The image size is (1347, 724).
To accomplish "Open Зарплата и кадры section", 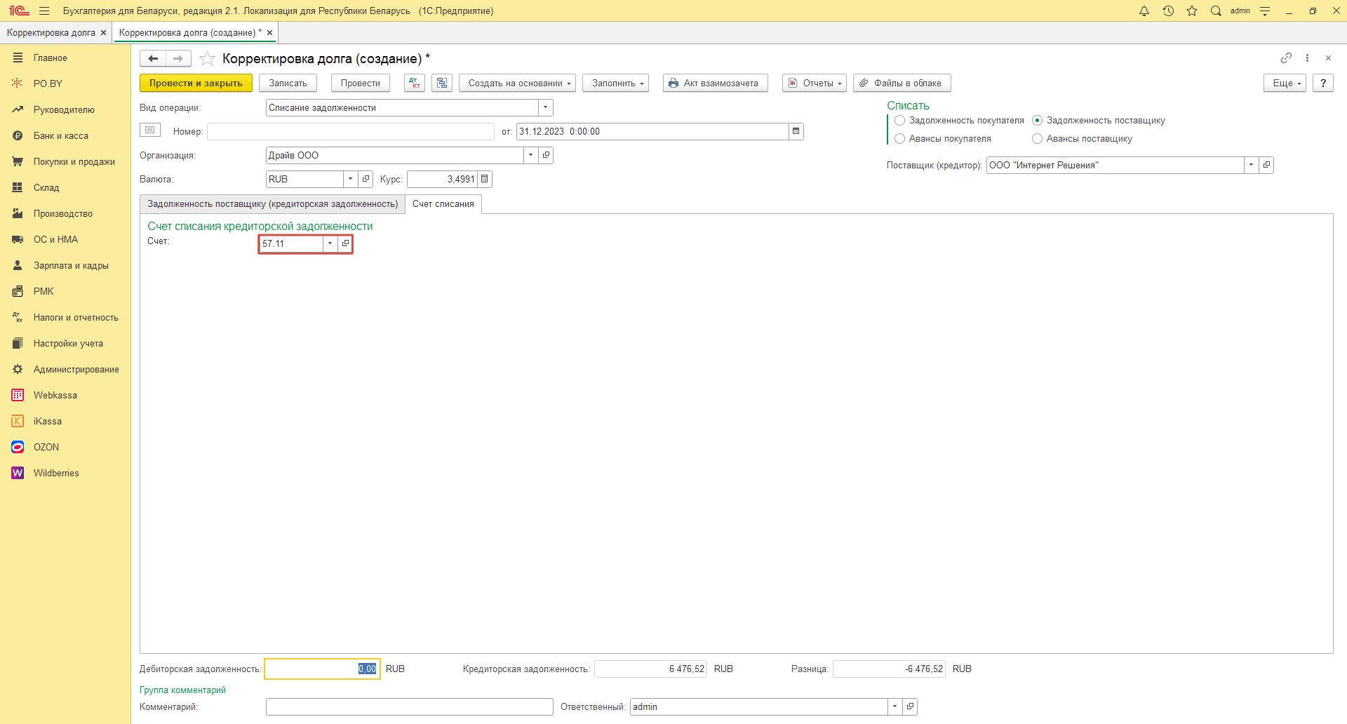I will coord(71,265).
